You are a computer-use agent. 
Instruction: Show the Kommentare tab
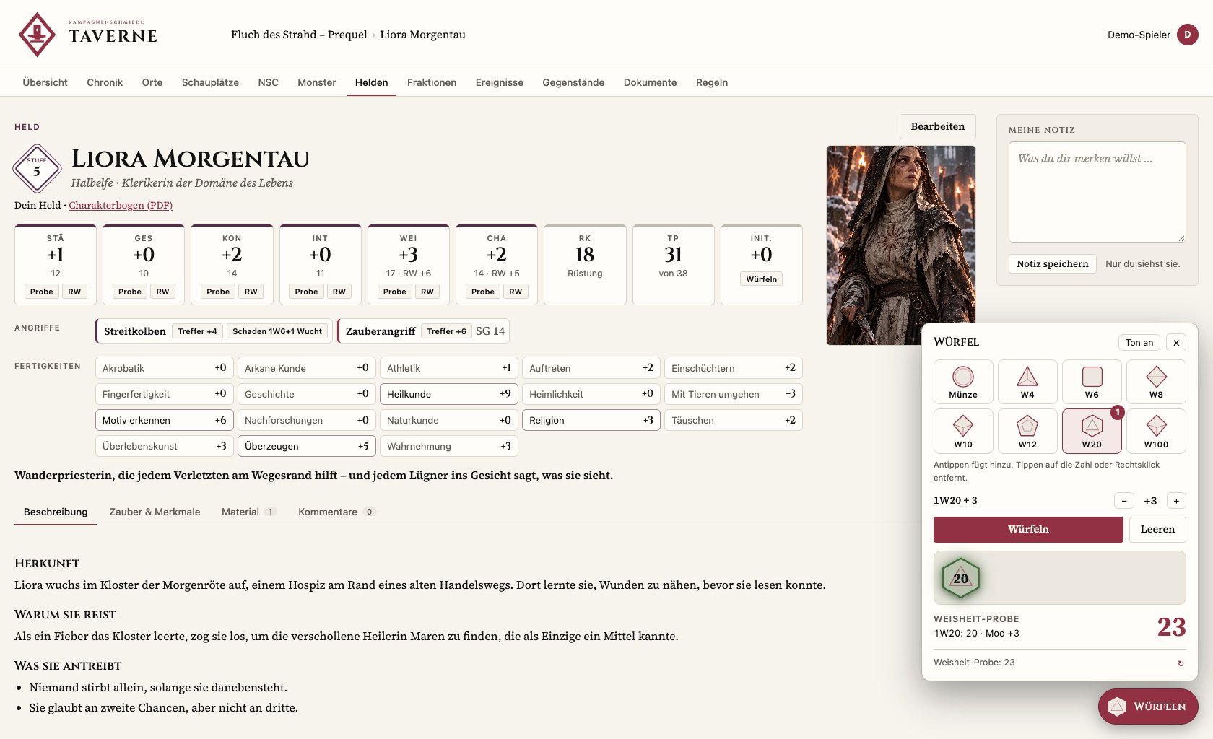pos(336,512)
